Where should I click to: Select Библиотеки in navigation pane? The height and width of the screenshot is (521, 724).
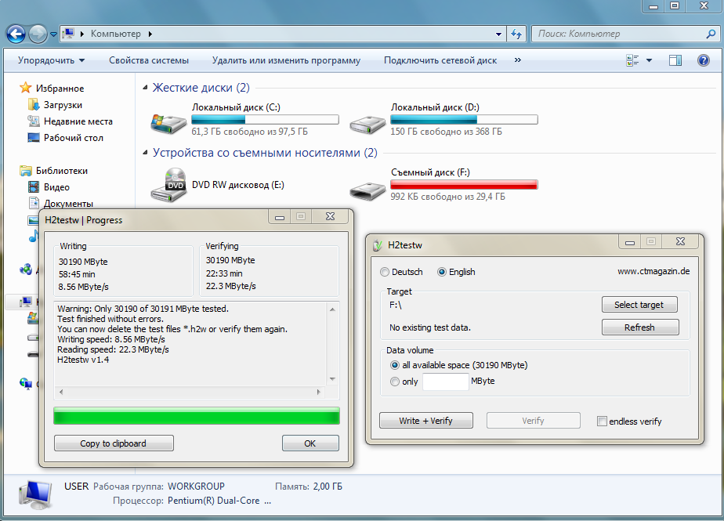tap(62, 171)
